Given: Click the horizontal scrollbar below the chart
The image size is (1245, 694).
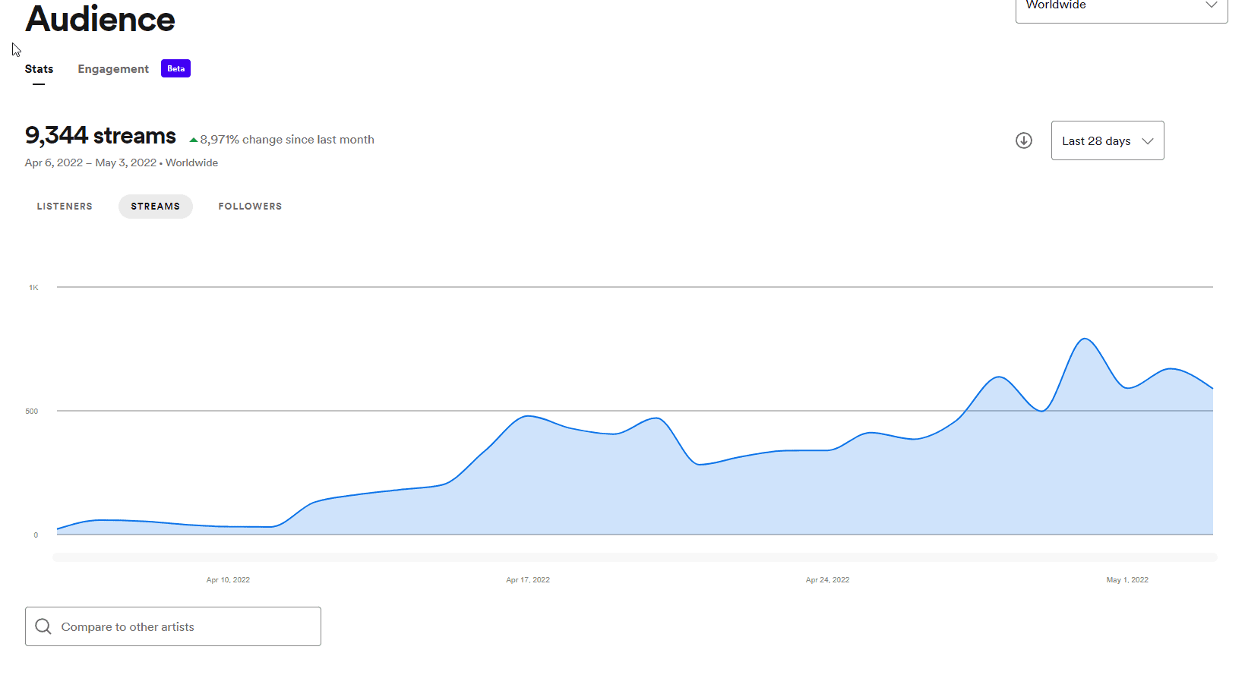Looking at the screenshot, I should point(634,557).
